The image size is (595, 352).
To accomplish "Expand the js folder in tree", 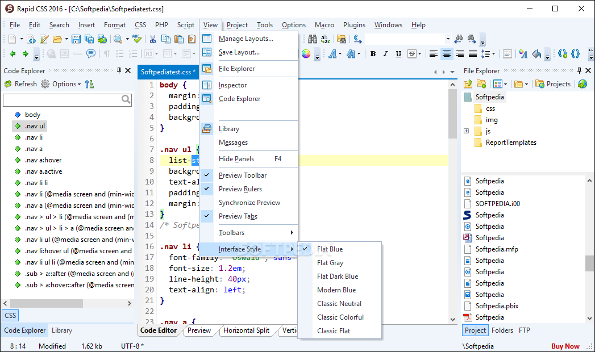I will tap(467, 131).
